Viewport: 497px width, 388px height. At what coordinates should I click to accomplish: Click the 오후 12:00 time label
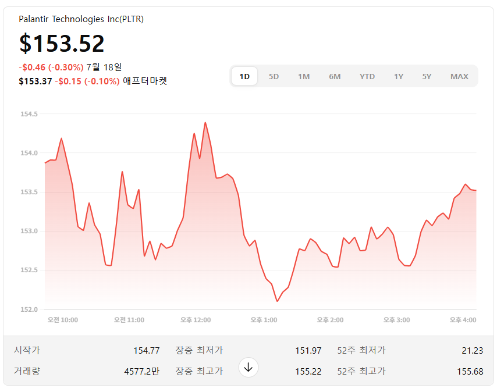click(196, 320)
